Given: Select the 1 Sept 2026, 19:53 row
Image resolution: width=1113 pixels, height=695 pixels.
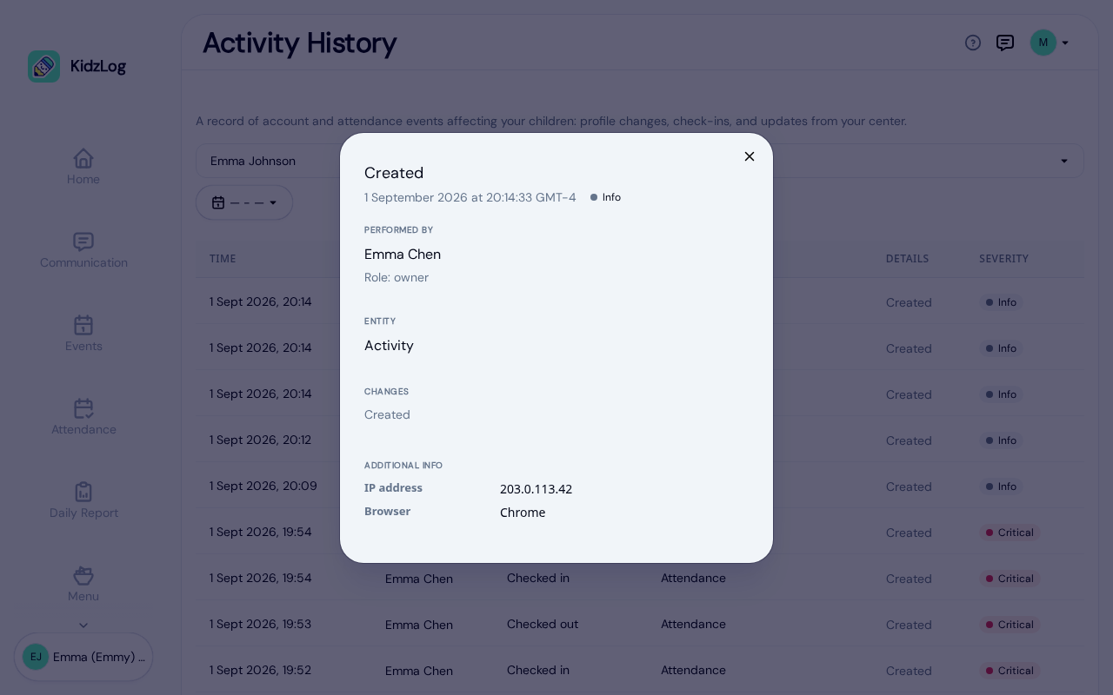Looking at the screenshot, I should click(640, 625).
